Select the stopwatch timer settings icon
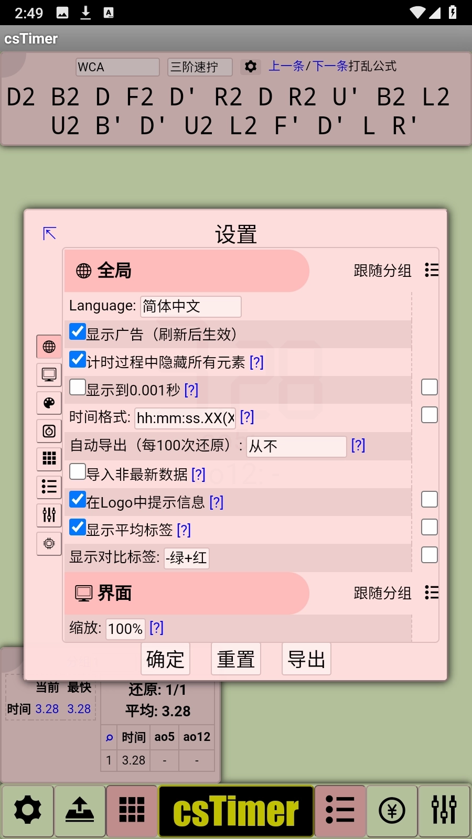This screenshot has width=472, height=839. coord(49,431)
